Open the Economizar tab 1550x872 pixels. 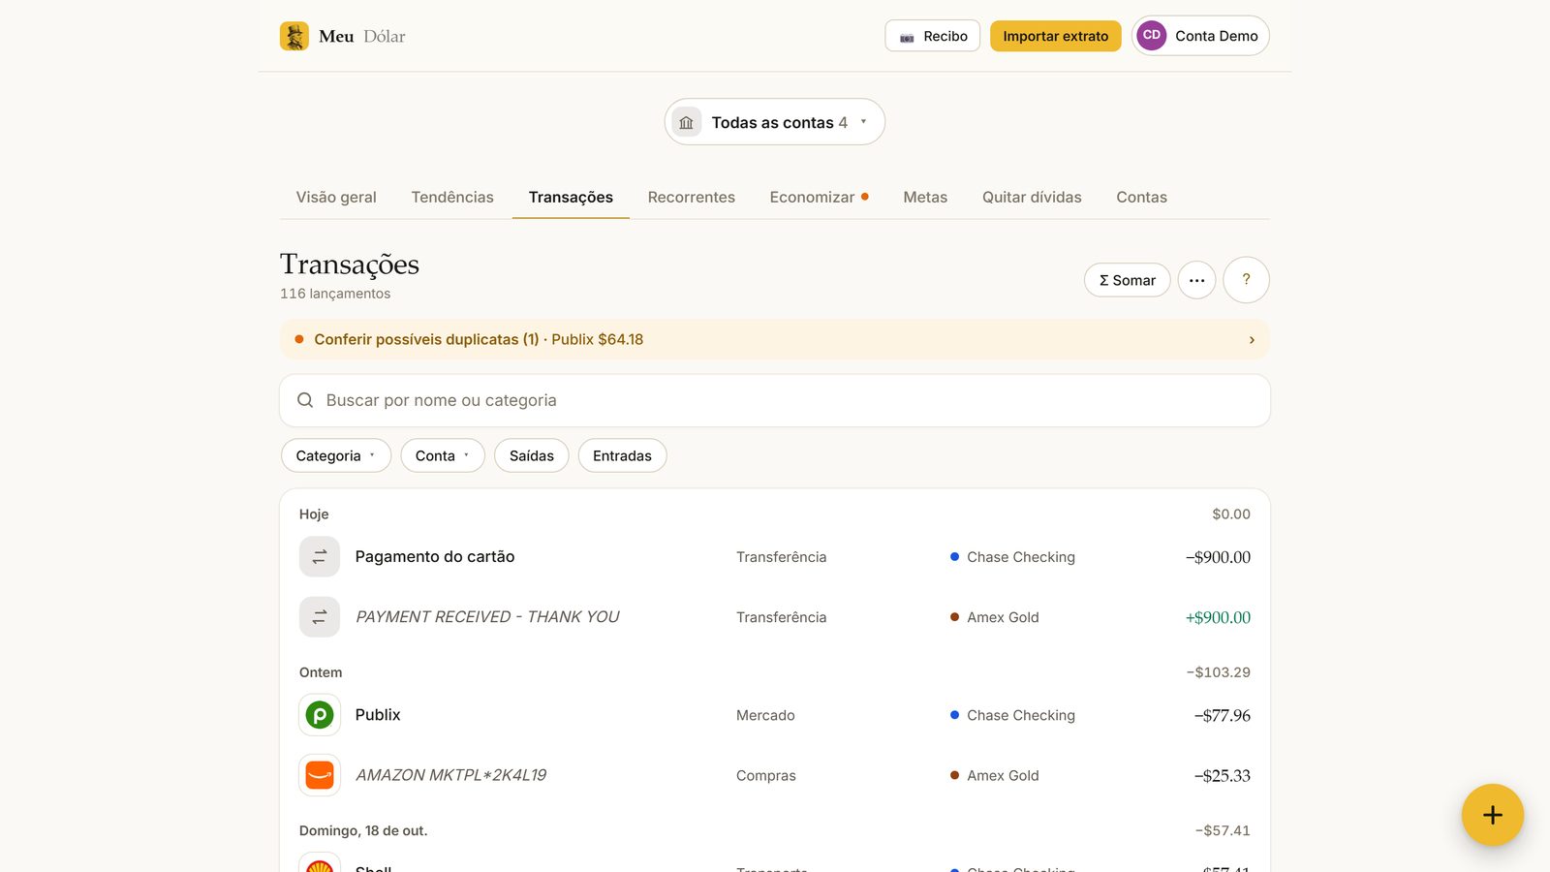[x=819, y=197]
